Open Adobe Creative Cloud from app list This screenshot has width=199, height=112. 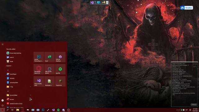click(19, 104)
